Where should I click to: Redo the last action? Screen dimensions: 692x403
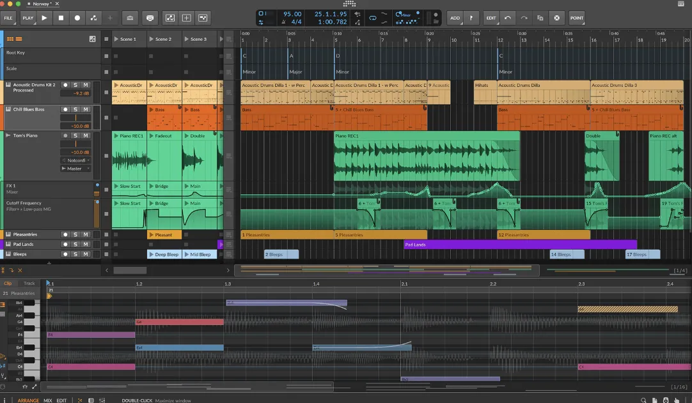[524, 18]
